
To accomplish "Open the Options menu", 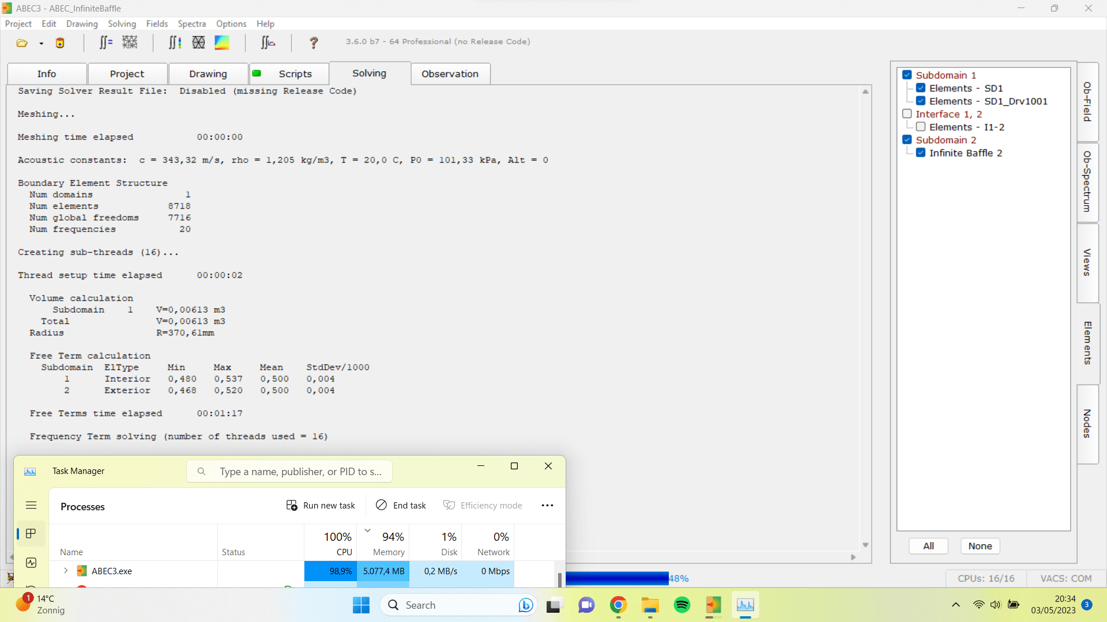I will pyautogui.click(x=231, y=24).
